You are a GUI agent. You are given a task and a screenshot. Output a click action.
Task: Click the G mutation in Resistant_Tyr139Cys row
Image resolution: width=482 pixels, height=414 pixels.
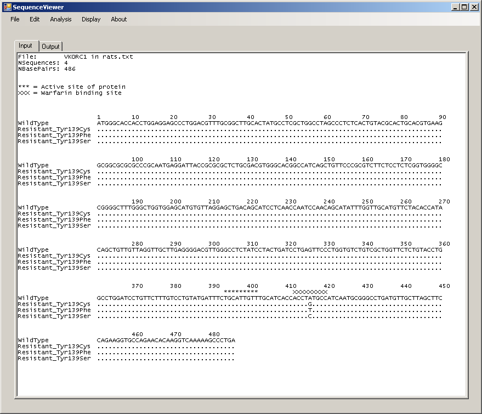pyautogui.click(x=310, y=304)
